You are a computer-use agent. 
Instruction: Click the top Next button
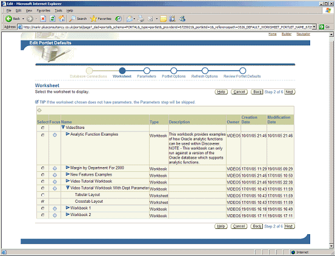290,92
